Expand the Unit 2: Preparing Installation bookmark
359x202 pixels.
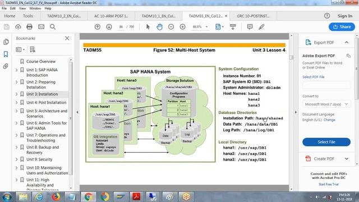pos(16,82)
